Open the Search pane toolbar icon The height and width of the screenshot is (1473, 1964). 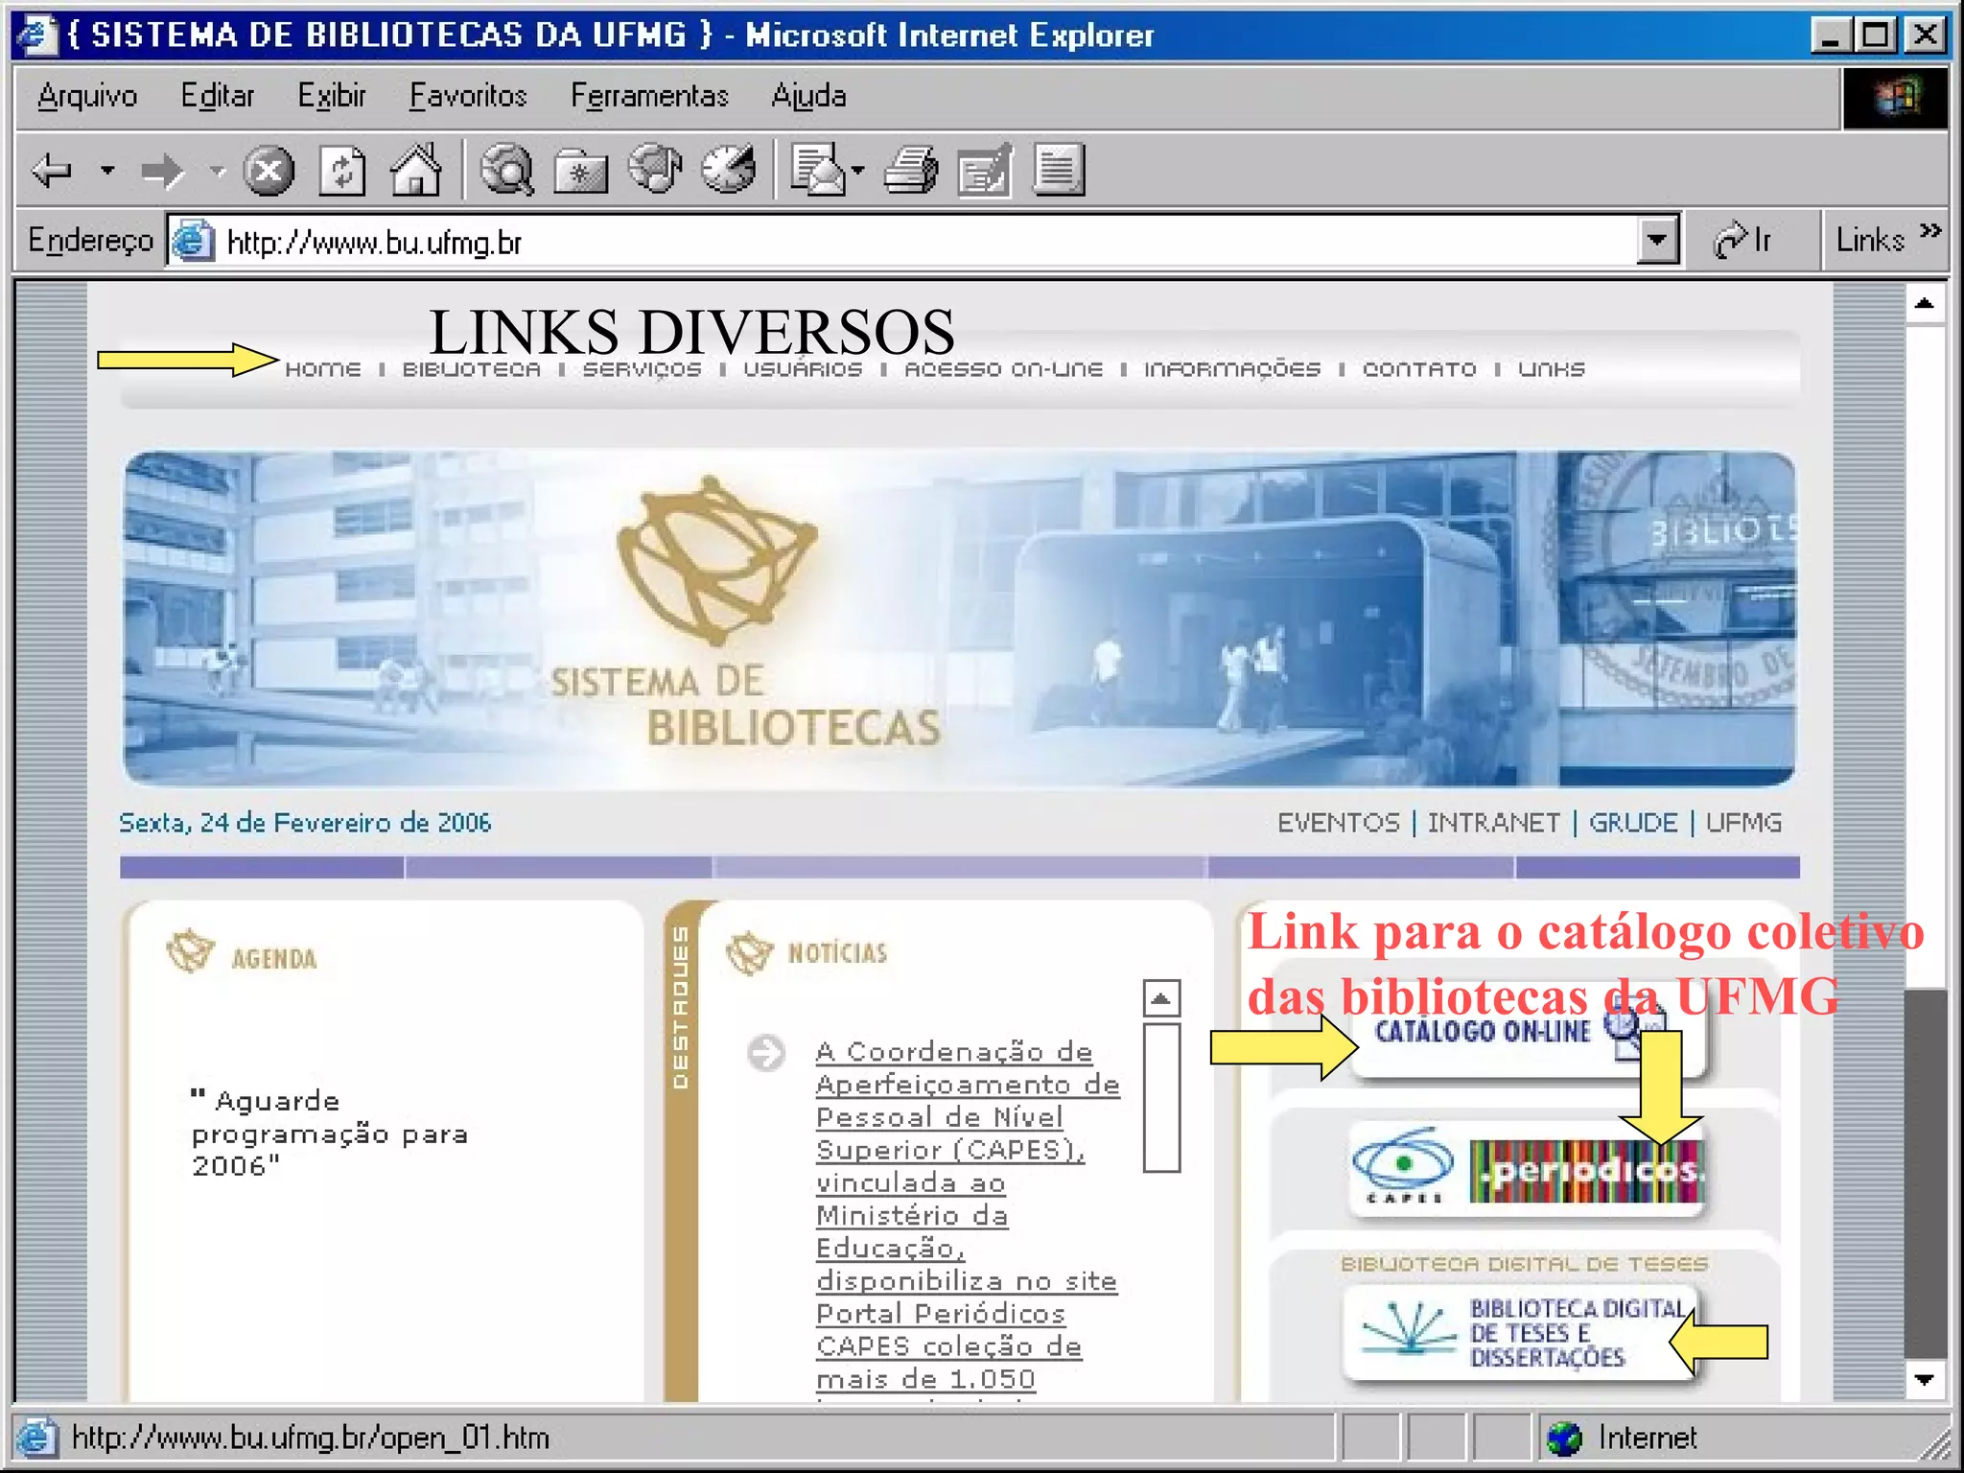pyautogui.click(x=506, y=171)
